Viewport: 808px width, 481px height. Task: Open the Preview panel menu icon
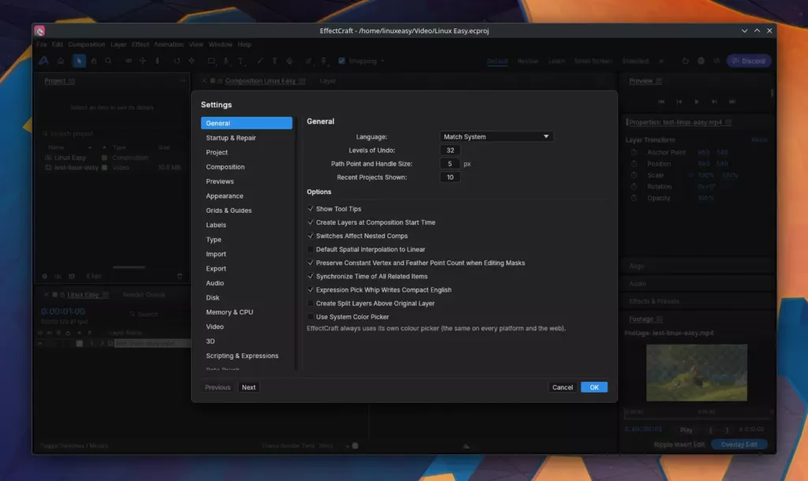coord(659,81)
